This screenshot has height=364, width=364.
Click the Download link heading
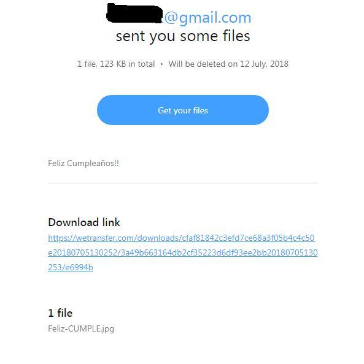tap(84, 222)
